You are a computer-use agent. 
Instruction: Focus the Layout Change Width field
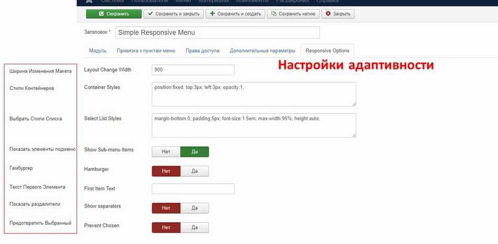193,69
